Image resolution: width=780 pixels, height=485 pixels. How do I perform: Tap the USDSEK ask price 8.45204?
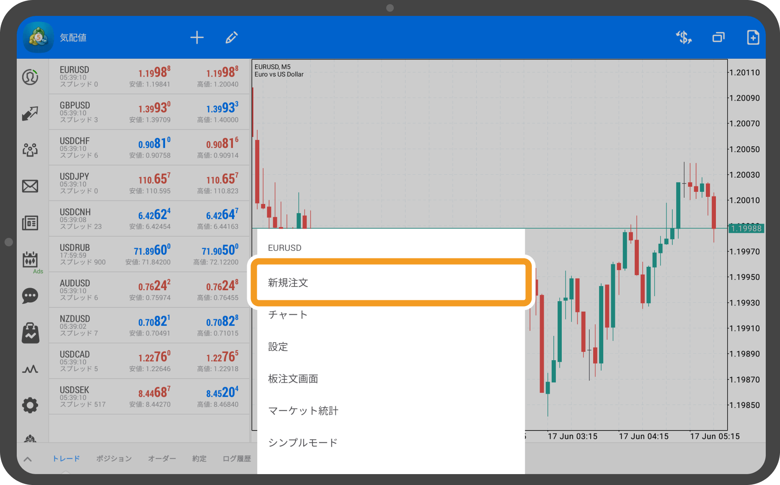pos(222,392)
